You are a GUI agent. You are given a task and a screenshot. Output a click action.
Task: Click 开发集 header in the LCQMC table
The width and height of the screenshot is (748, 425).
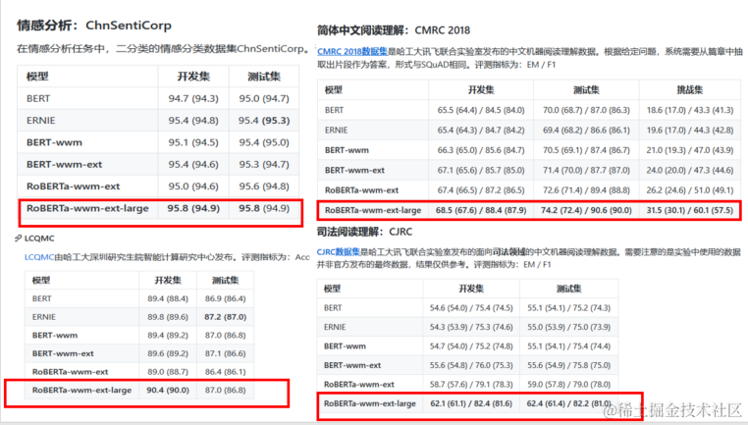click(168, 280)
